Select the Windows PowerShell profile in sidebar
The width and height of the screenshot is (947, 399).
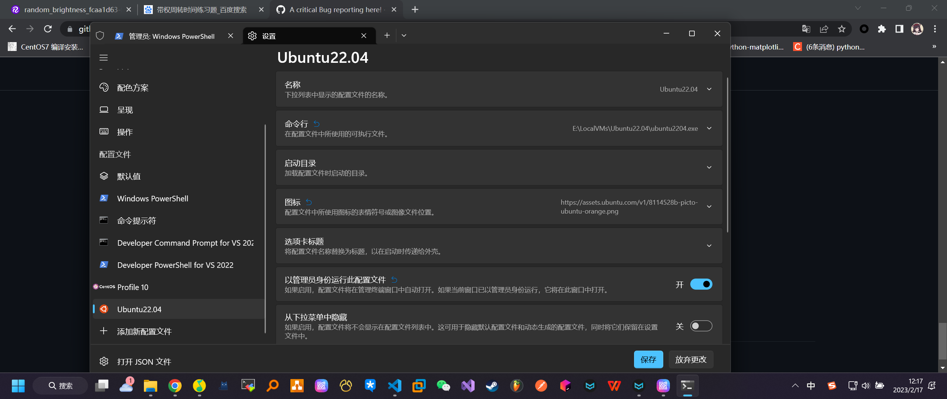pyautogui.click(x=152, y=198)
